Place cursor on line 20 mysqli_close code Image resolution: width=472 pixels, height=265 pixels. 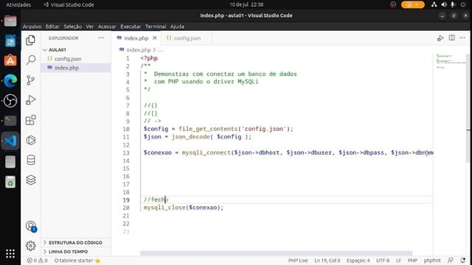(184, 208)
